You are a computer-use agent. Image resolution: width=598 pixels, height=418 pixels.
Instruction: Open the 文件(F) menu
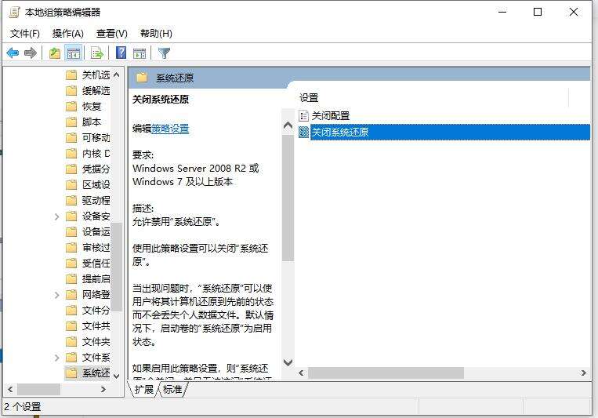pos(25,34)
